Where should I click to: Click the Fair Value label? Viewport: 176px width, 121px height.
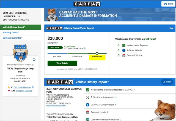[x=57, y=57]
